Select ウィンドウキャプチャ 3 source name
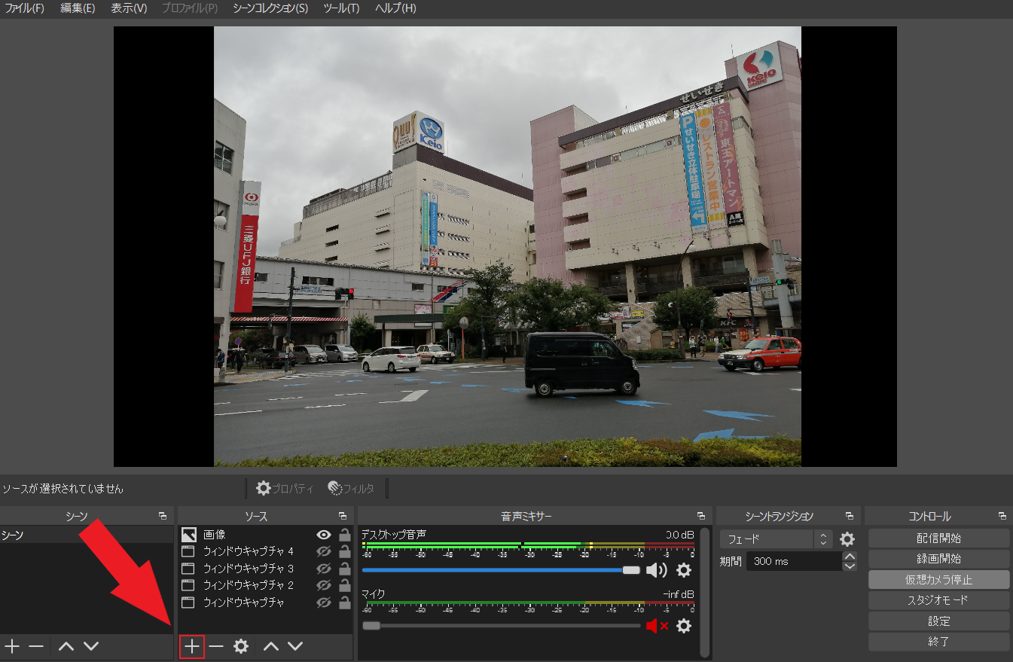1013x662 pixels. (249, 568)
